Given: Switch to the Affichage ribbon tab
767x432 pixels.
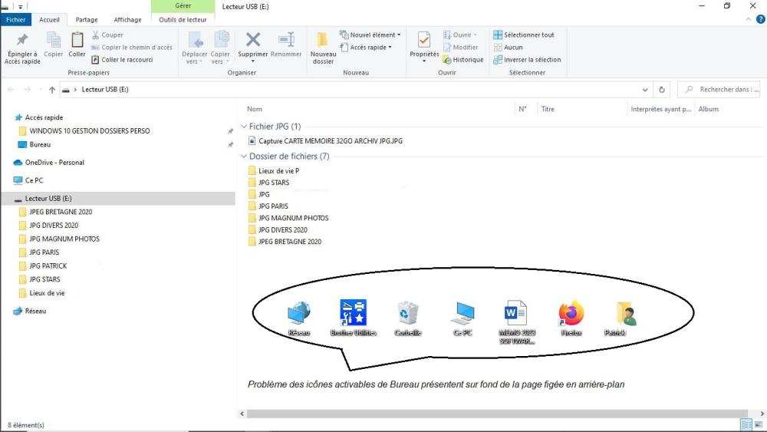Looking at the screenshot, I should point(127,20).
